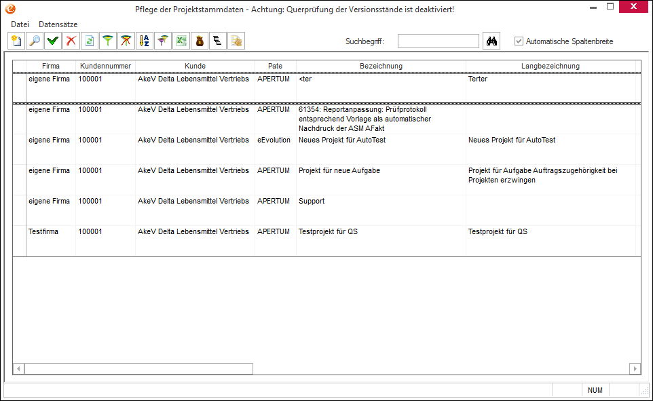Click the scroll-left arrow of horizontal scrollbar

(18, 368)
